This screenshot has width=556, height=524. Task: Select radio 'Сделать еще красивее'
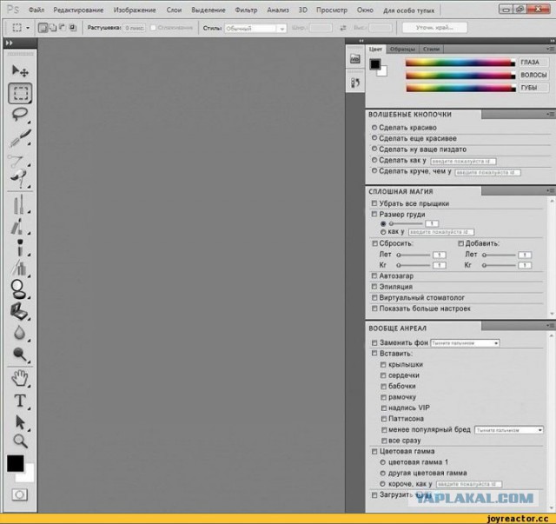(374, 138)
